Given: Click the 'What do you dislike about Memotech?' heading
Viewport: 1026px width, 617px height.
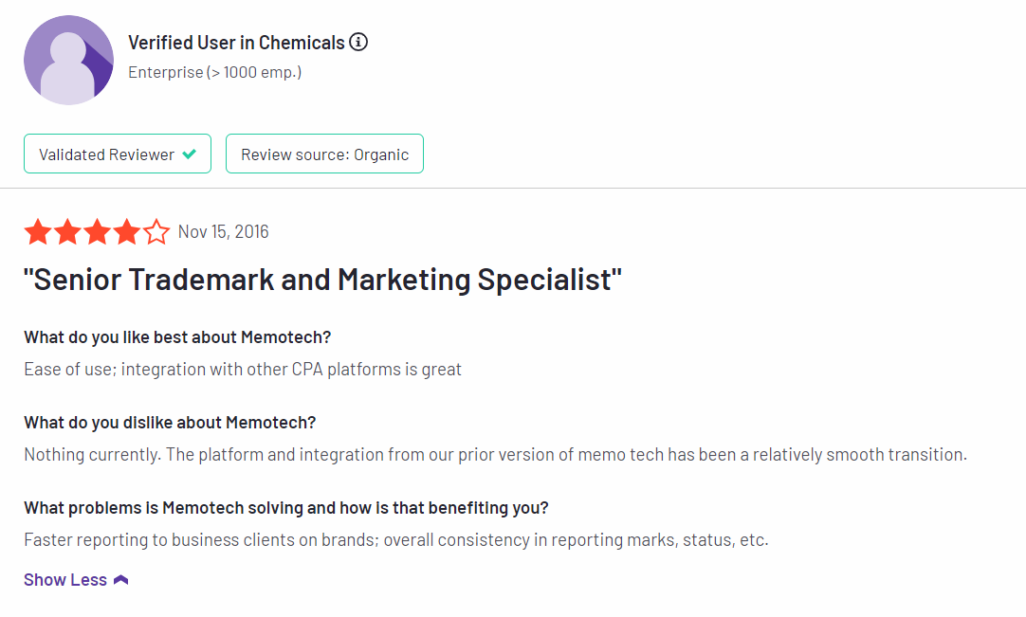Looking at the screenshot, I should tap(170, 423).
